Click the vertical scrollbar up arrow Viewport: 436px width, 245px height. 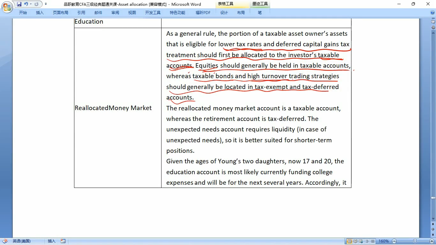click(x=433, y=33)
